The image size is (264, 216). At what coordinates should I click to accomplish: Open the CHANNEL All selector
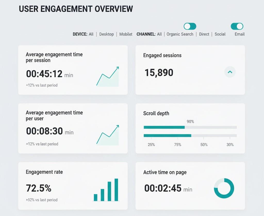click(x=159, y=34)
